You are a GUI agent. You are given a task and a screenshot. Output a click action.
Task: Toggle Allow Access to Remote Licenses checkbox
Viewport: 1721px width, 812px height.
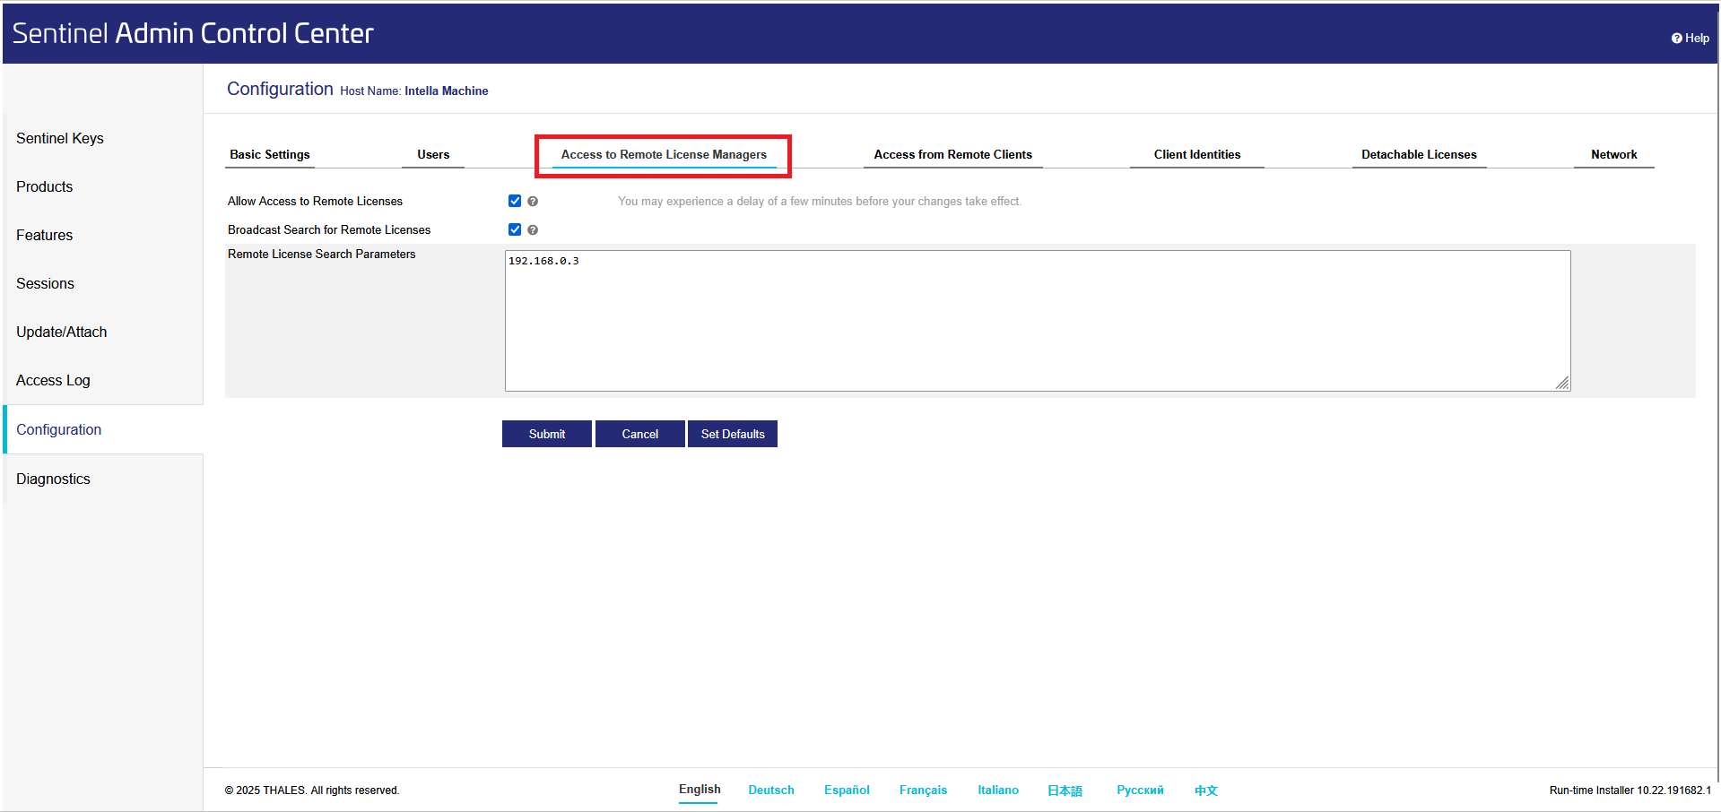[x=515, y=201]
